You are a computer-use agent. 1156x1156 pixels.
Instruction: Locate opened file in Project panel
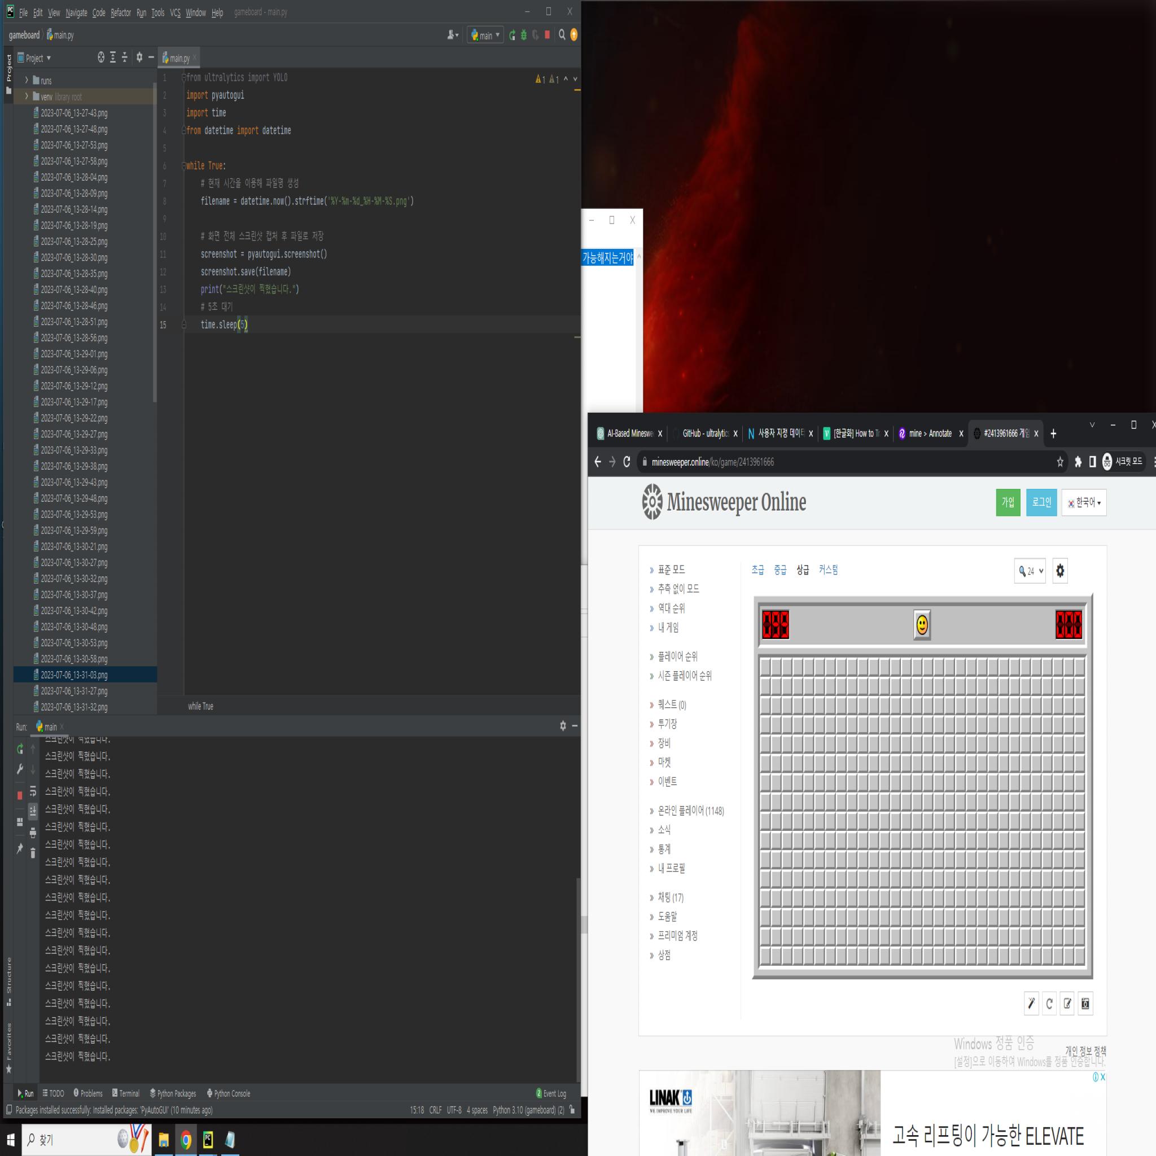[x=101, y=58]
